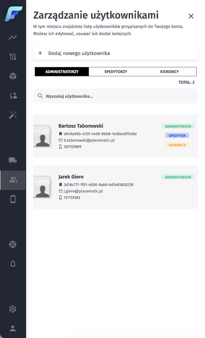Screen dimensions: 205x338
Task: Open the notifications bell icon
Action: [x=13, y=264]
